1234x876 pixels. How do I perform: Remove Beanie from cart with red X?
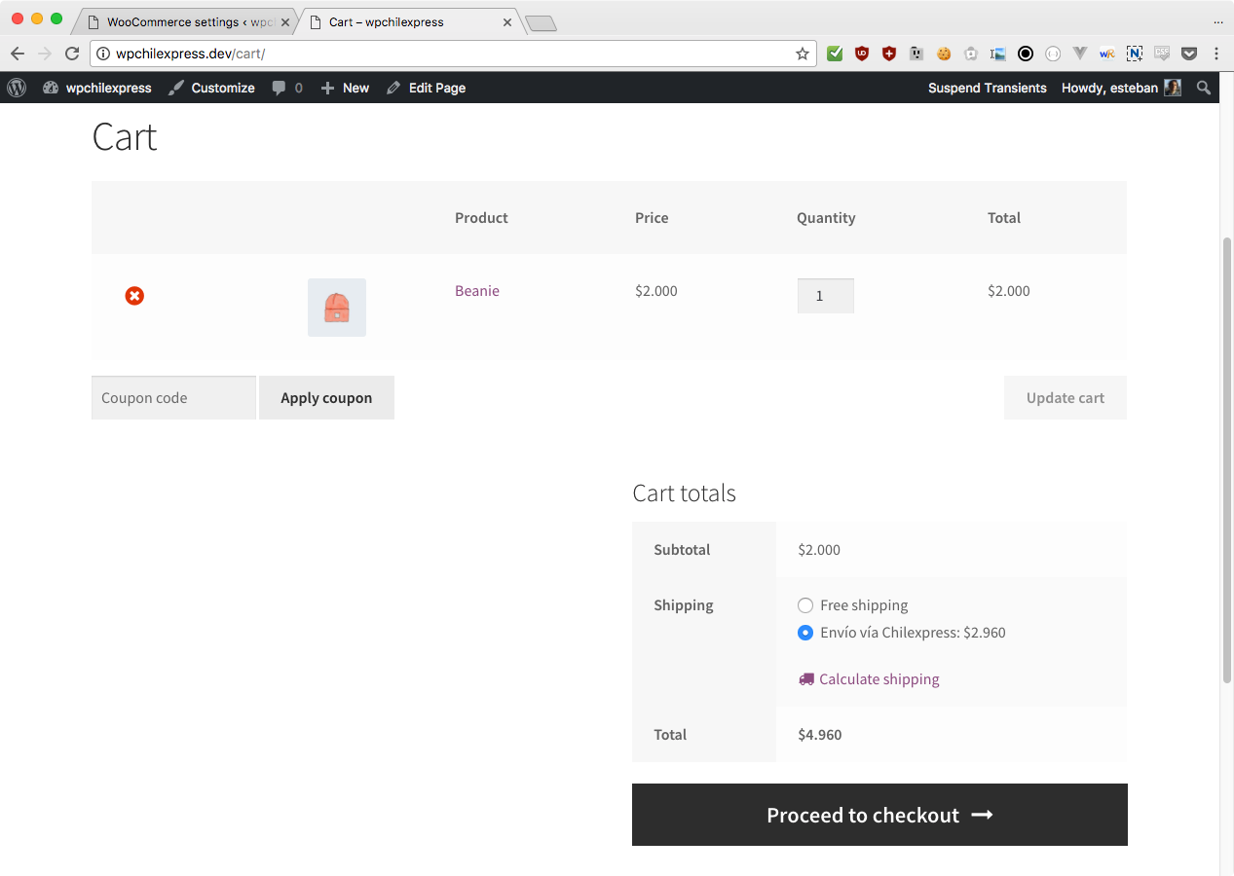134,295
